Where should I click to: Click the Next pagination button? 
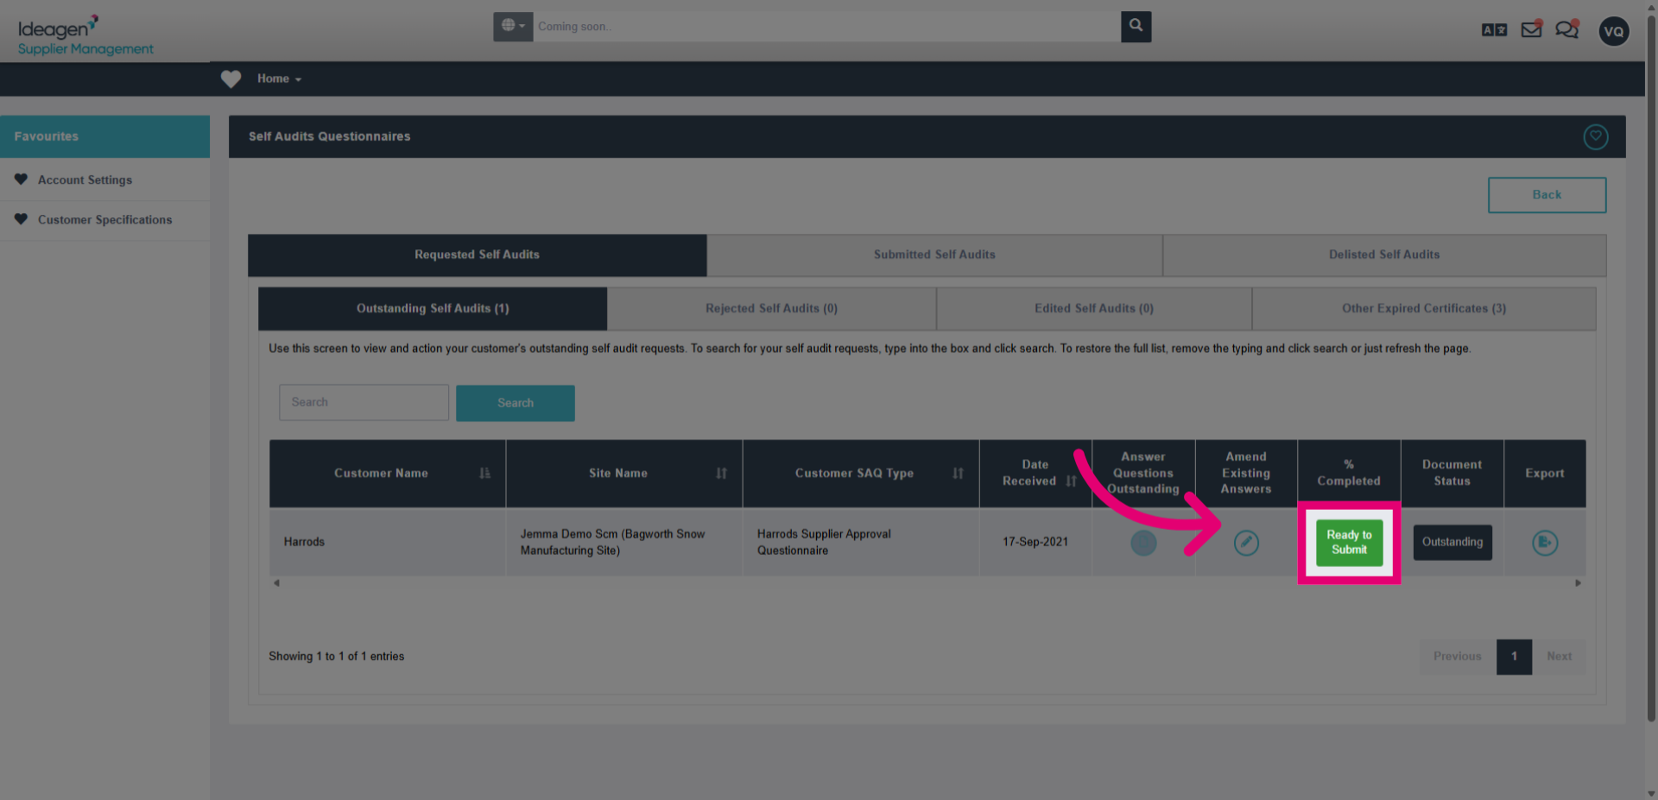[x=1559, y=657]
